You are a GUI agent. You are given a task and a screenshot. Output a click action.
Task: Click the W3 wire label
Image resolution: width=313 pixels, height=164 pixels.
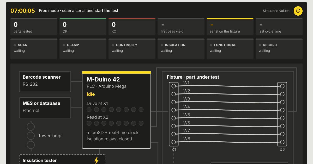click(187, 99)
